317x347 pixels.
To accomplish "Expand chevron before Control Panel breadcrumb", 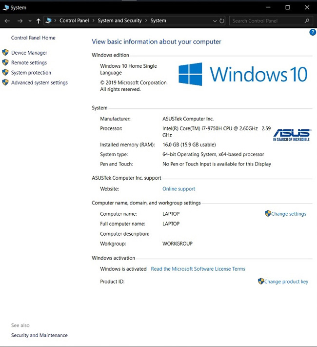I will (55, 20).
